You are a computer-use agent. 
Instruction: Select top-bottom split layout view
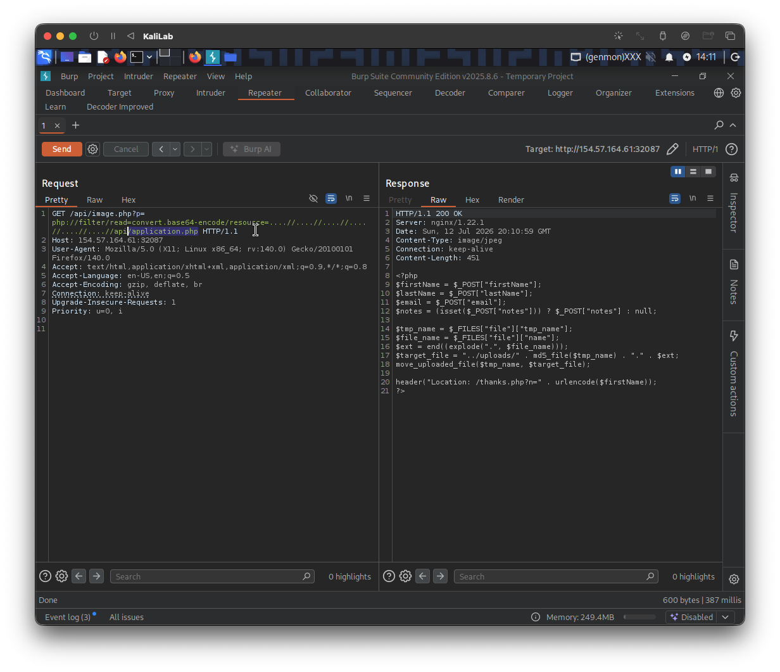coord(693,172)
